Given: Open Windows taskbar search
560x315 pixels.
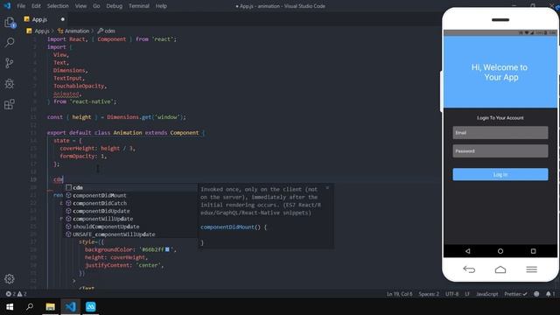Looking at the screenshot, I should 30,307.
